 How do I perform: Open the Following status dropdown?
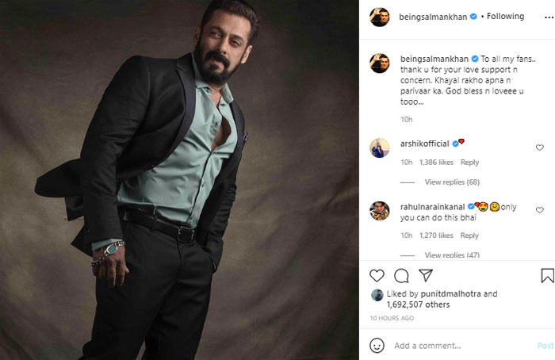point(505,17)
